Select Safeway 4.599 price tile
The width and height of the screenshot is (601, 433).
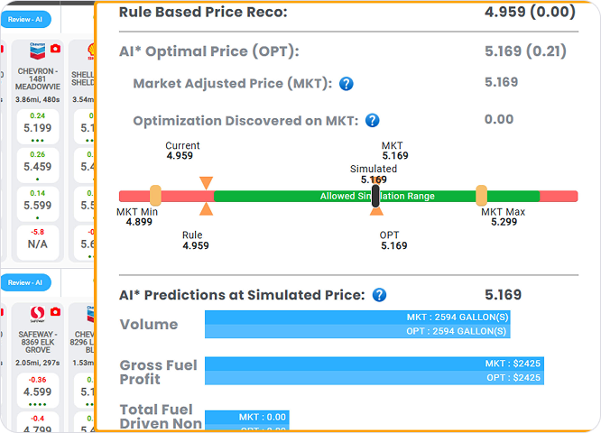[37, 392]
